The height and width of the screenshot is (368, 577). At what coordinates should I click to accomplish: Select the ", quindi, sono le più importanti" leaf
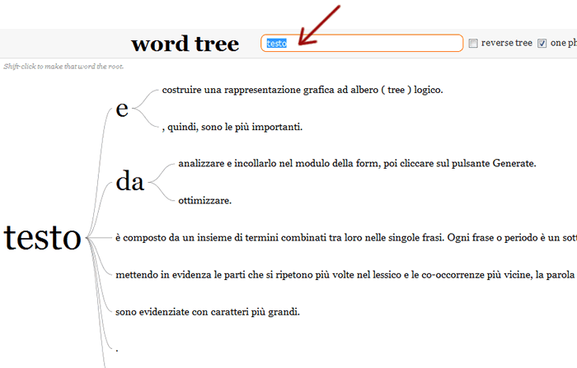click(233, 127)
